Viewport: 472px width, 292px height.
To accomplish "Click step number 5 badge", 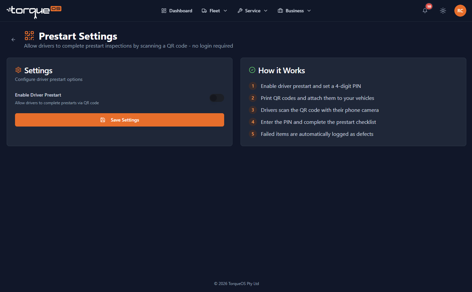I will click(x=253, y=134).
